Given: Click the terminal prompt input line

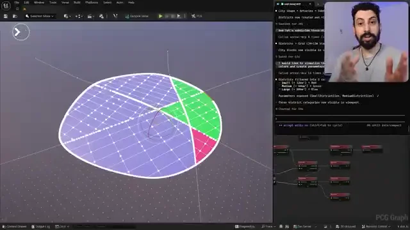Looking at the screenshot, I should [x=340, y=119].
